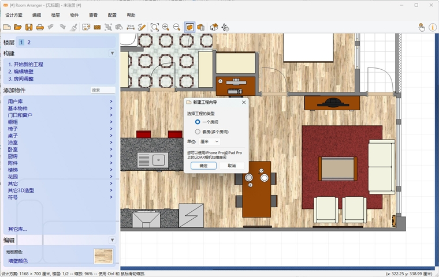Open the 配置 menu
This screenshot has width=439, height=277.
click(112, 15)
